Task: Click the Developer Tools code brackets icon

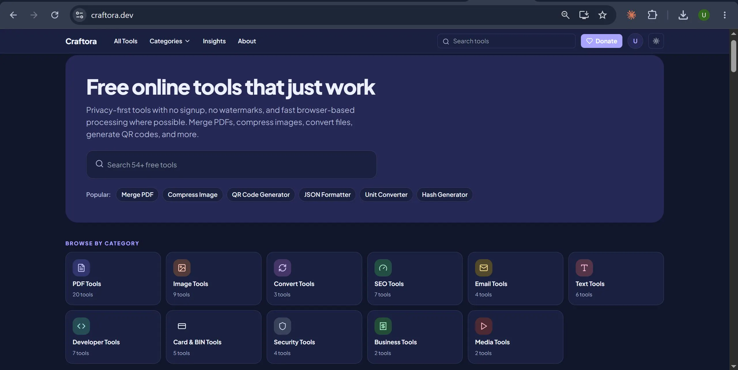Action: click(x=81, y=326)
